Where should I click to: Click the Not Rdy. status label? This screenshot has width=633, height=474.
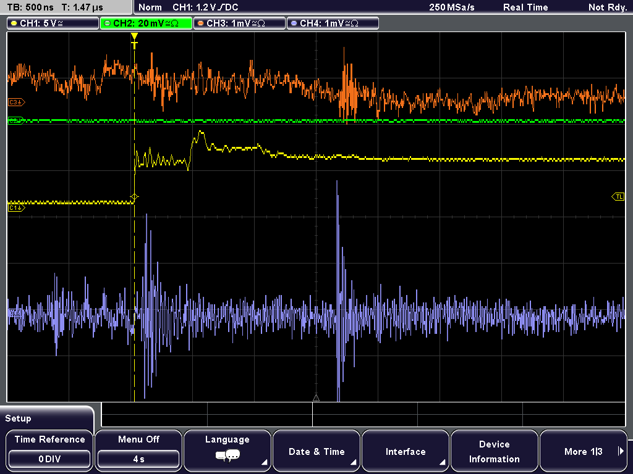pyautogui.click(x=607, y=7)
